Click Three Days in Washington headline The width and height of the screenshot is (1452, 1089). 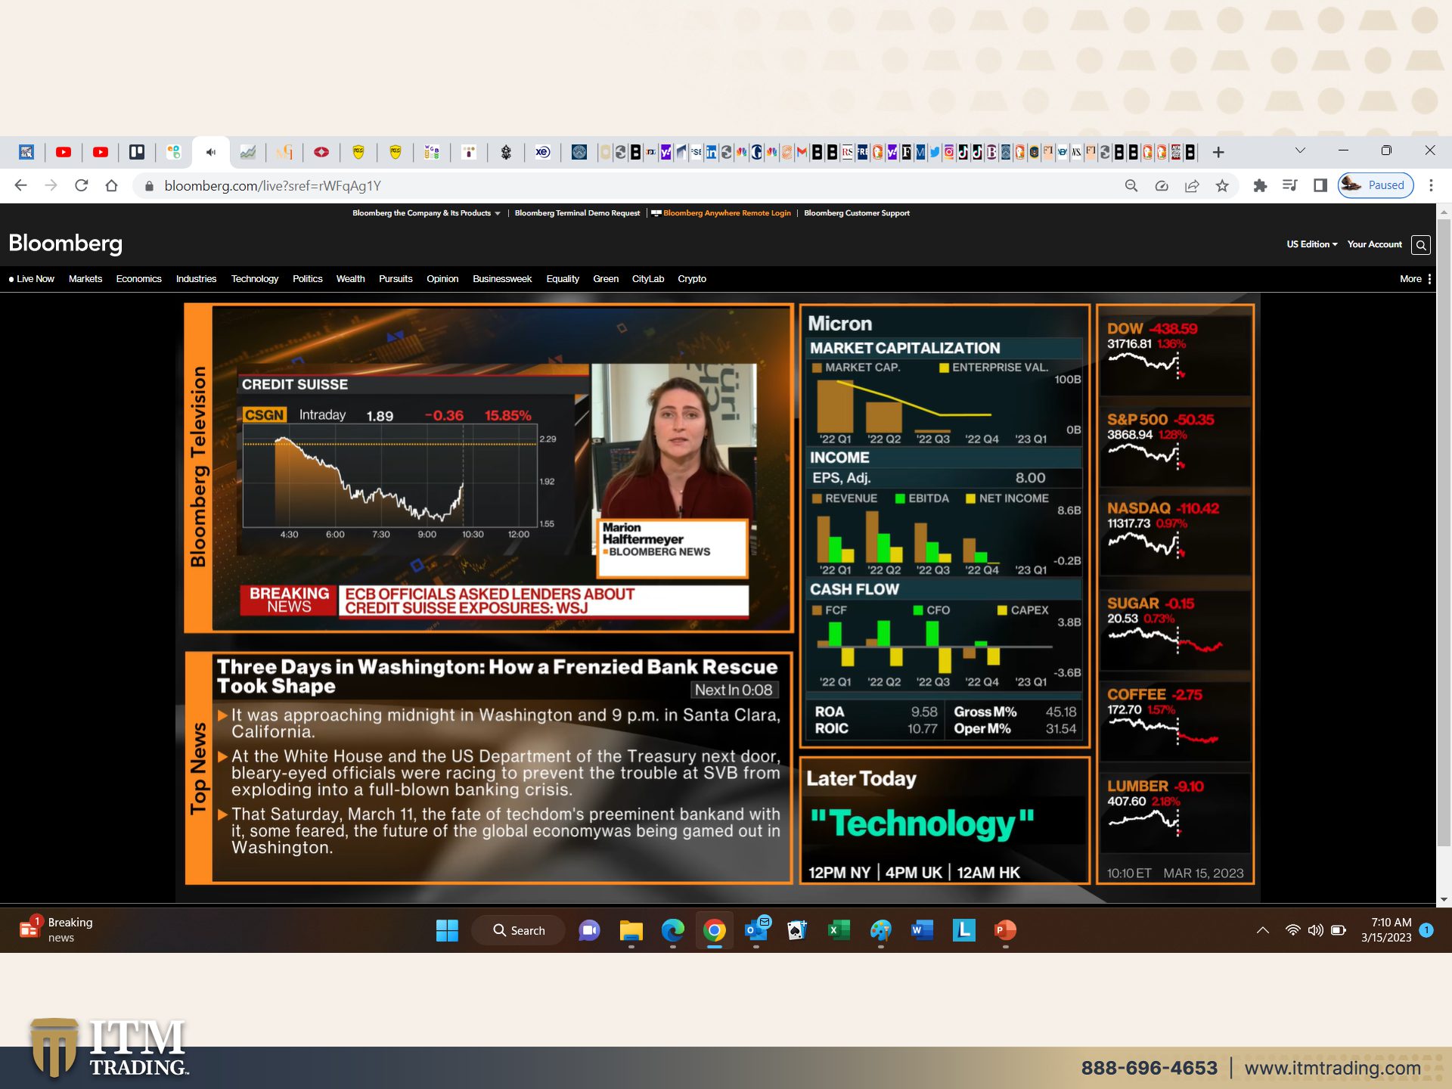tap(497, 676)
